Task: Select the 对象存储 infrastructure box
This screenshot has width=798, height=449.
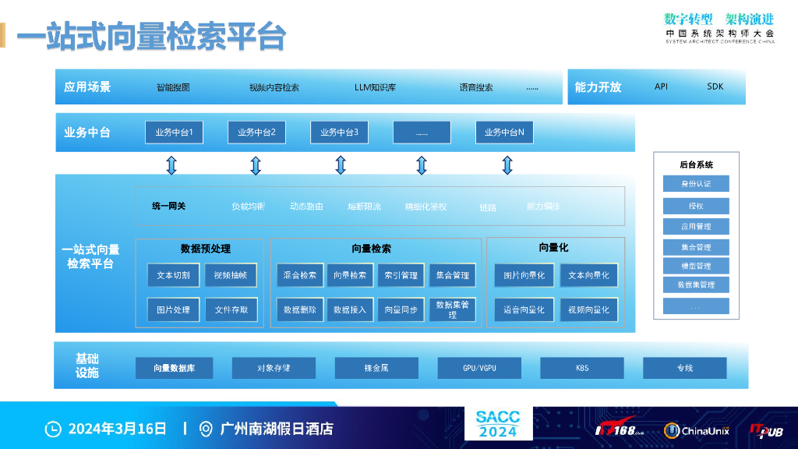Action: pos(274,368)
